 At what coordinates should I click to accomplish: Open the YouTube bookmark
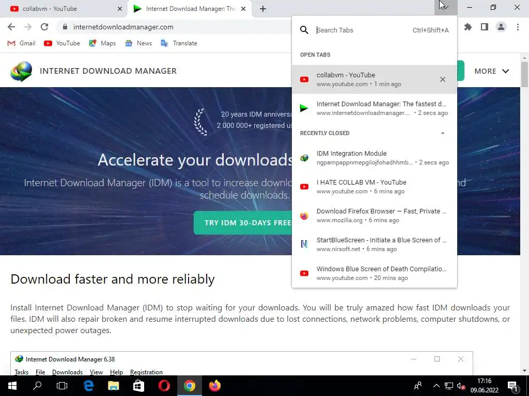[x=62, y=43]
